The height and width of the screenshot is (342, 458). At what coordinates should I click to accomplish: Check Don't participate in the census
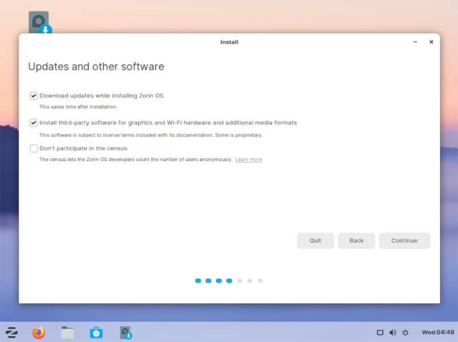pos(34,148)
